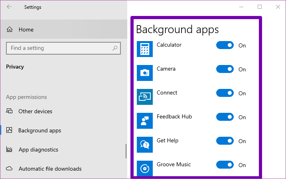Viewport: 286px width, 179px height.
Task: Click the Connect app name
Action: pyautogui.click(x=167, y=92)
